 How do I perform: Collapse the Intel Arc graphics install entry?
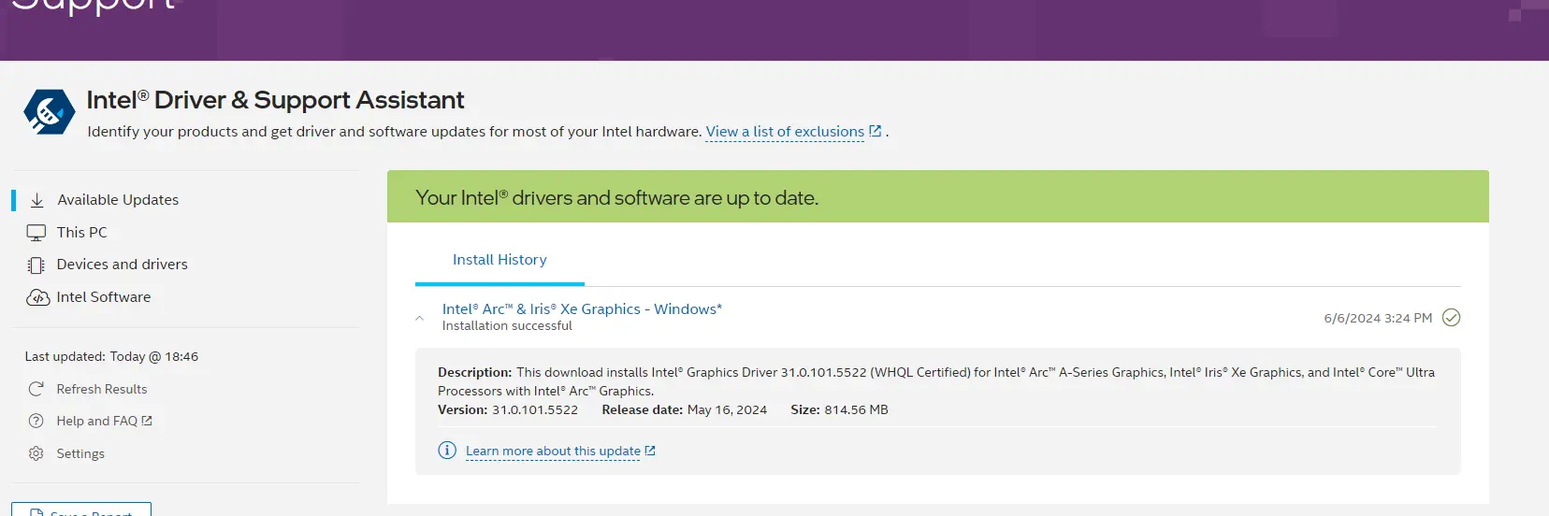[420, 318]
